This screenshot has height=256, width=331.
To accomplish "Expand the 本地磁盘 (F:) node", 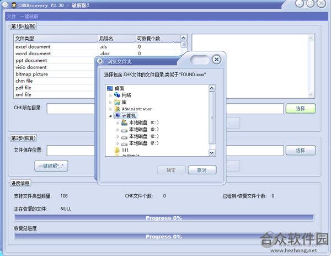I will point(118,143).
